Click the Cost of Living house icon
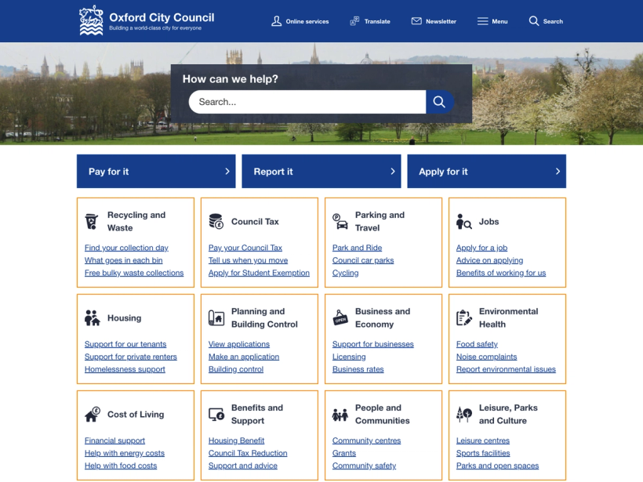643x482 pixels. (x=93, y=415)
